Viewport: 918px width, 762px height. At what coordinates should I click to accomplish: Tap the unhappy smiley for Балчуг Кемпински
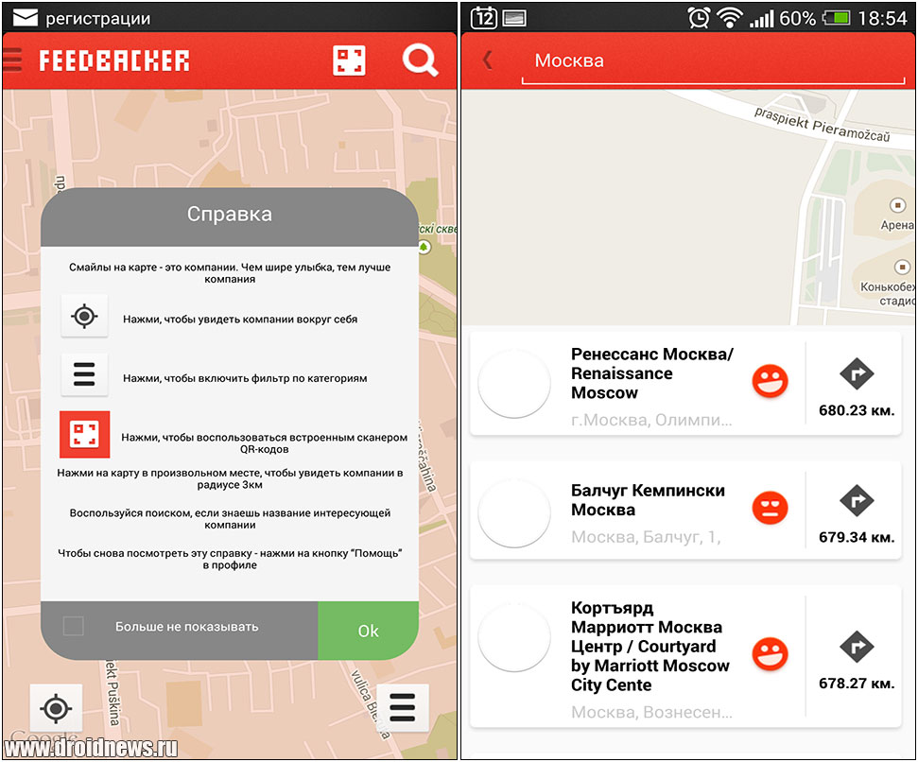tap(770, 508)
